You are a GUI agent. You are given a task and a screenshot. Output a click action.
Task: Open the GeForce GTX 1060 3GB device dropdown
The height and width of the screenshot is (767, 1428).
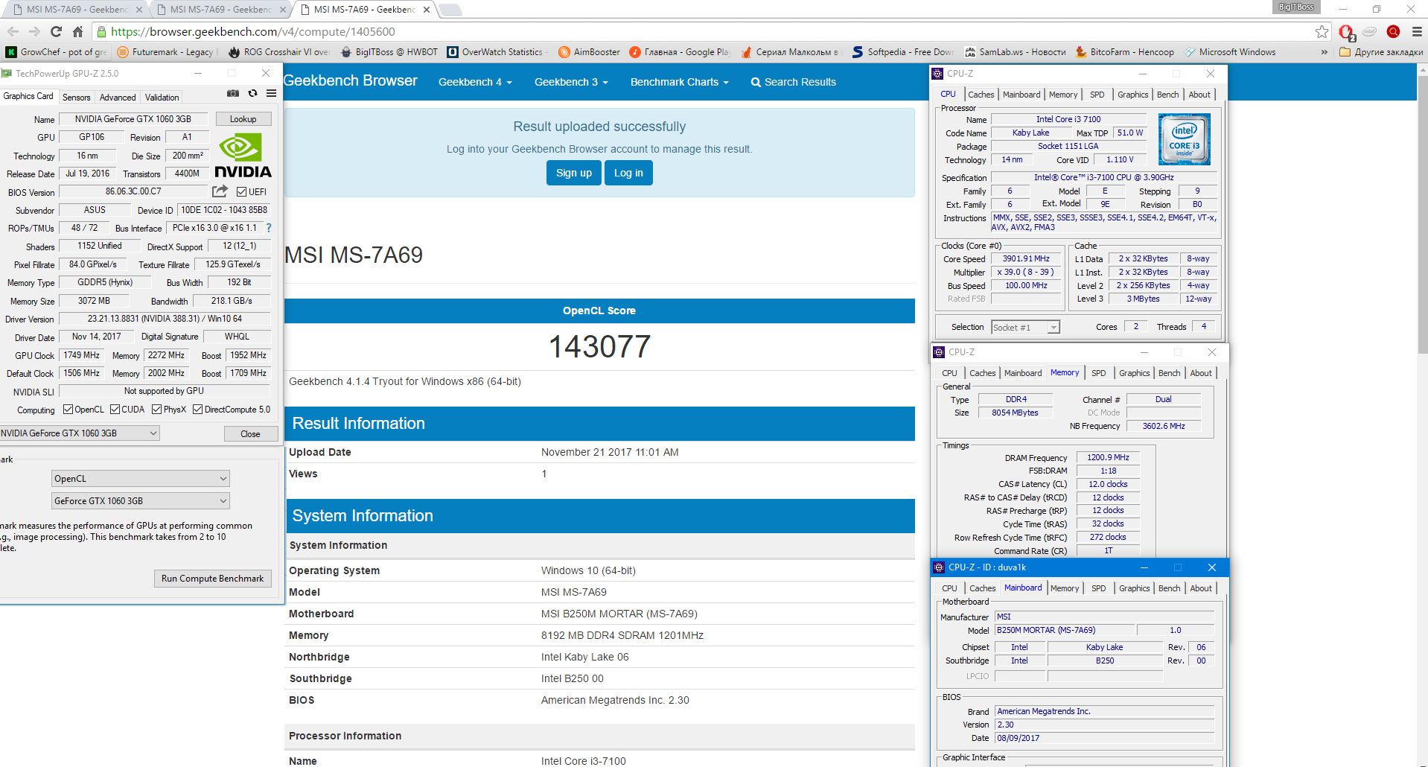(141, 501)
